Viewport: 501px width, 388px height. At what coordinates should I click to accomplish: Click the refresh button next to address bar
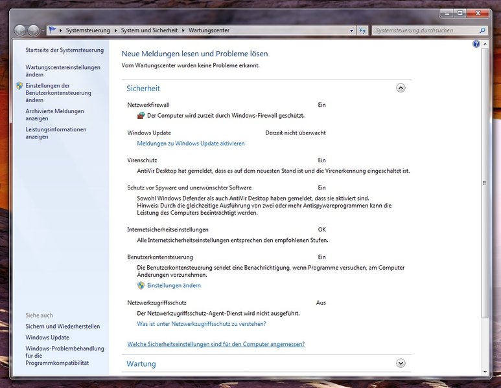[x=362, y=30]
